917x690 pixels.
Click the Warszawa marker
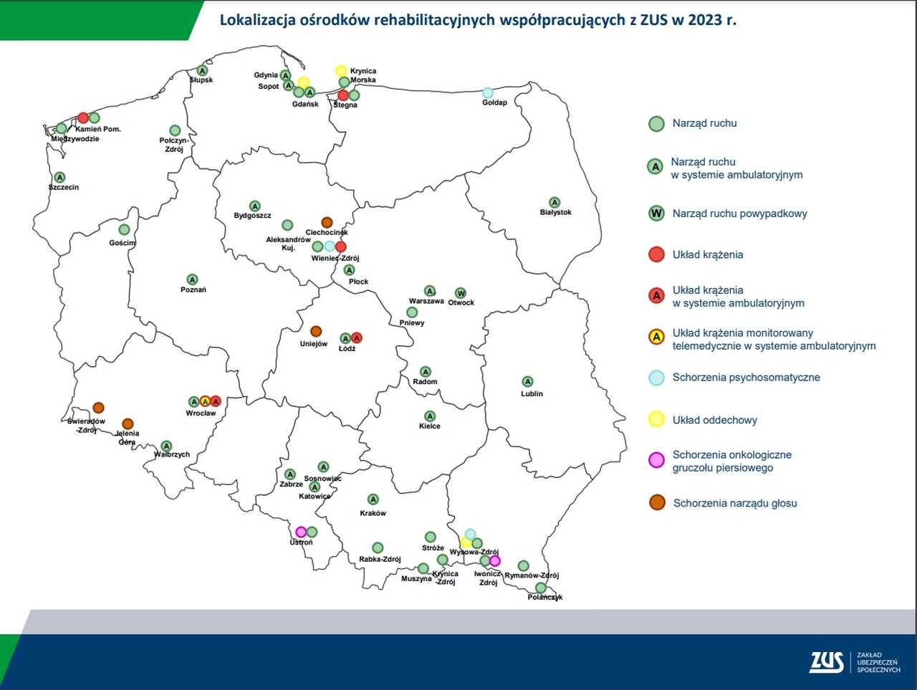click(430, 291)
